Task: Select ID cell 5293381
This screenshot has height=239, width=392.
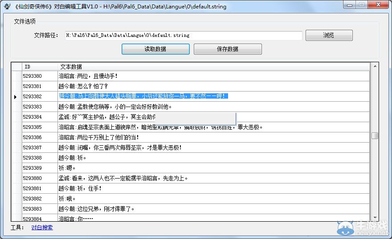Action: 40,86
